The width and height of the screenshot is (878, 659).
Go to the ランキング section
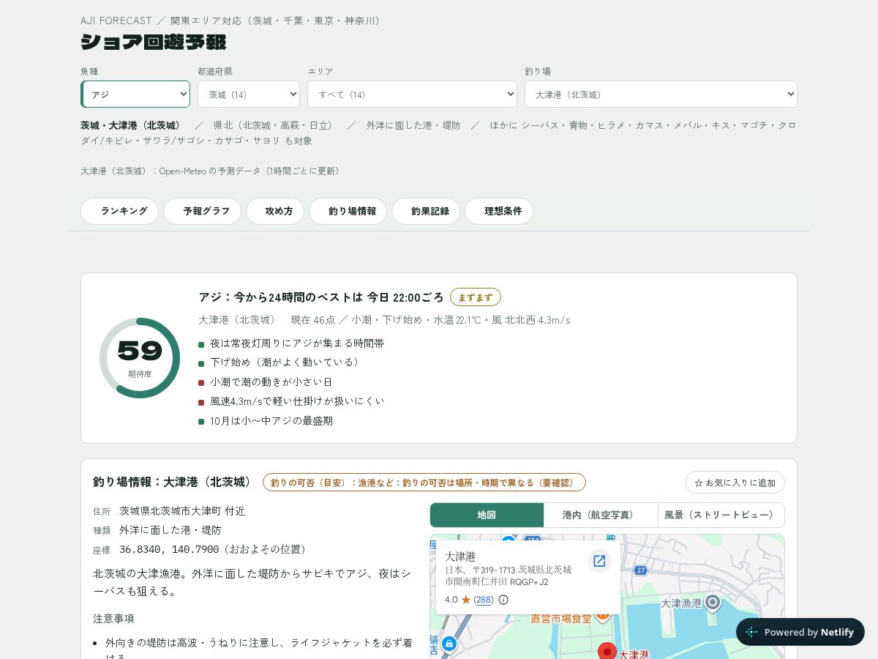coord(119,211)
